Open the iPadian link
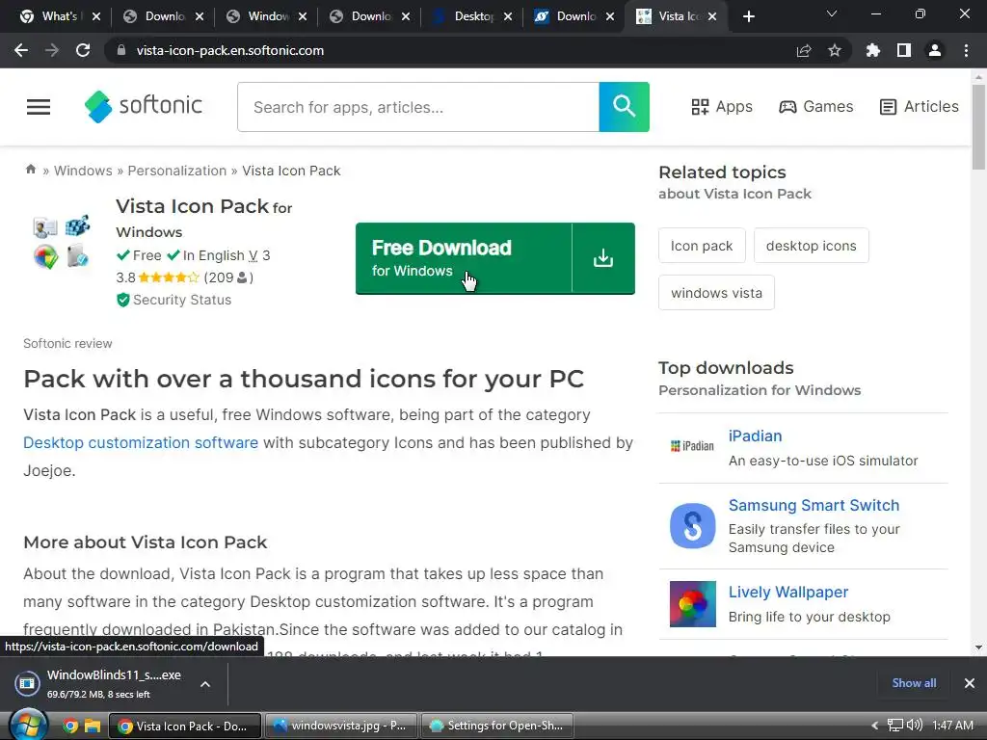 755,436
